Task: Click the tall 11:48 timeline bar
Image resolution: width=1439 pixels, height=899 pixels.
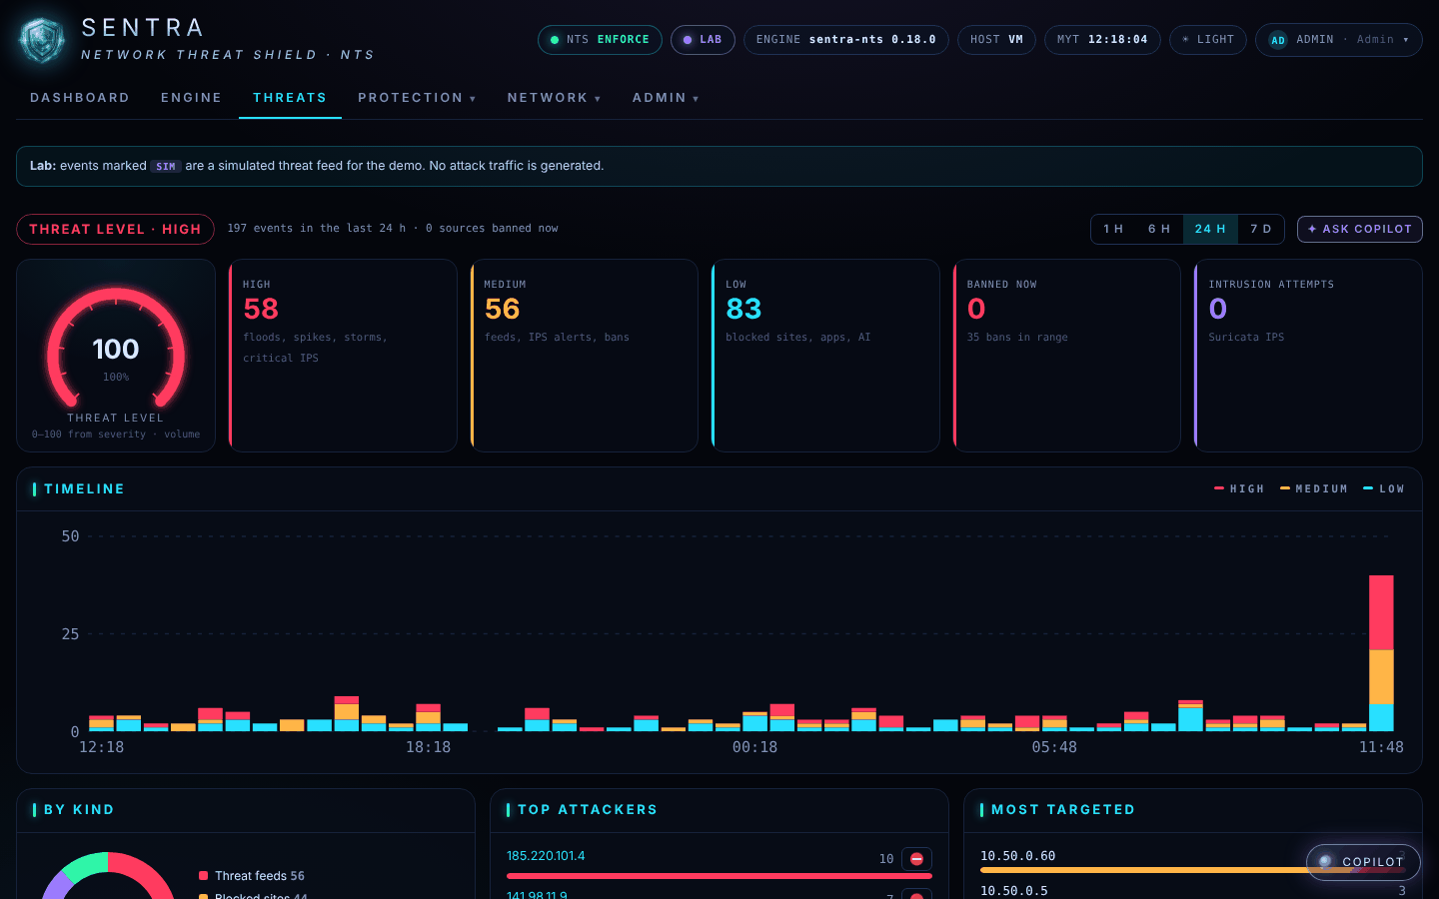Action: (x=1381, y=653)
